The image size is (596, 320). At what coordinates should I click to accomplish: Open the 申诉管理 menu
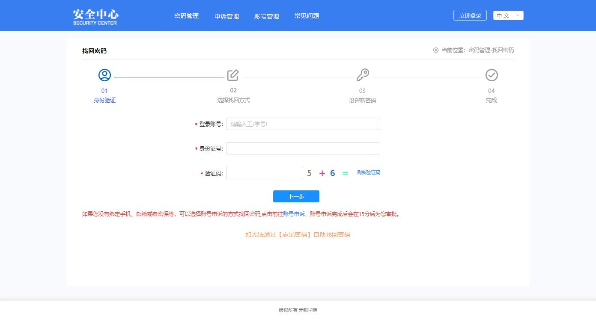tap(226, 16)
